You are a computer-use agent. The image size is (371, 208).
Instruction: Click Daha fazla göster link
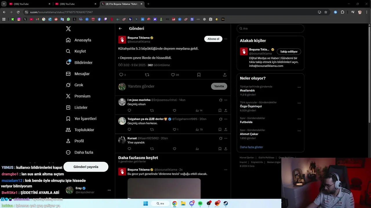[251, 147]
